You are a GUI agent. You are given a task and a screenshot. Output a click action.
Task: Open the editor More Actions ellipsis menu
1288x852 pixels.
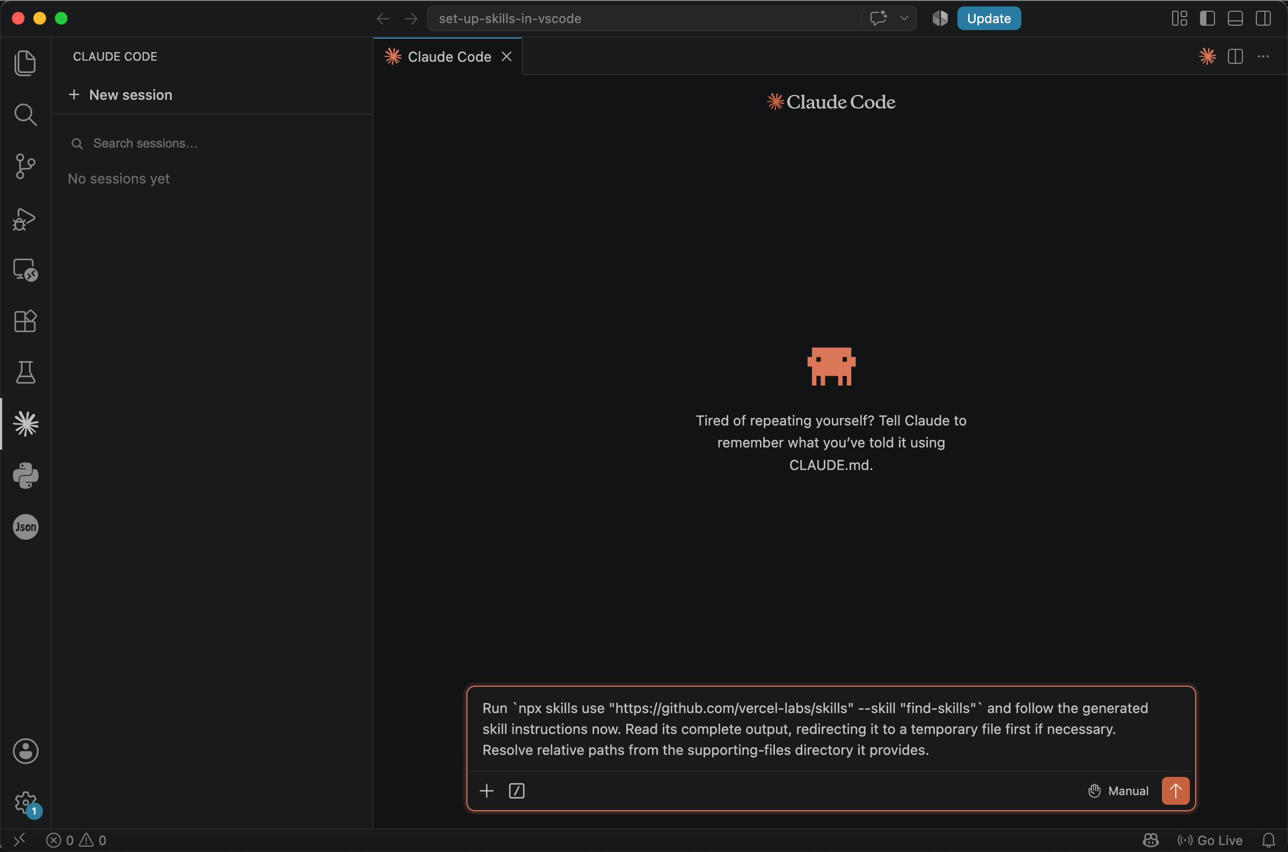click(1263, 56)
